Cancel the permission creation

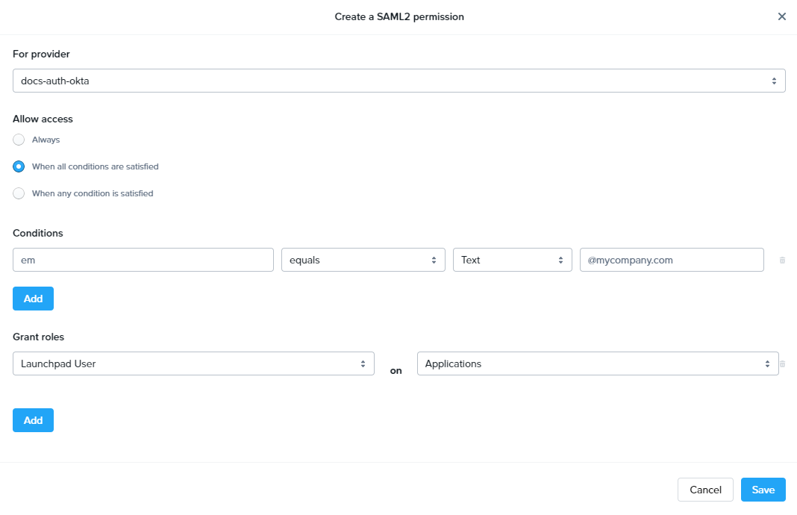coord(704,490)
